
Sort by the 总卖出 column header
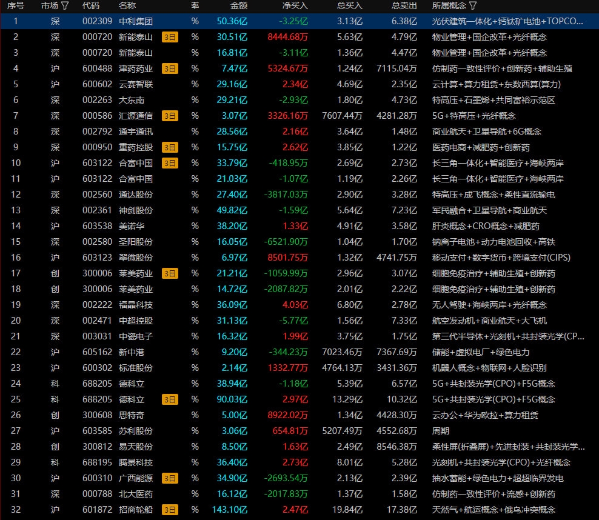tap(404, 5)
